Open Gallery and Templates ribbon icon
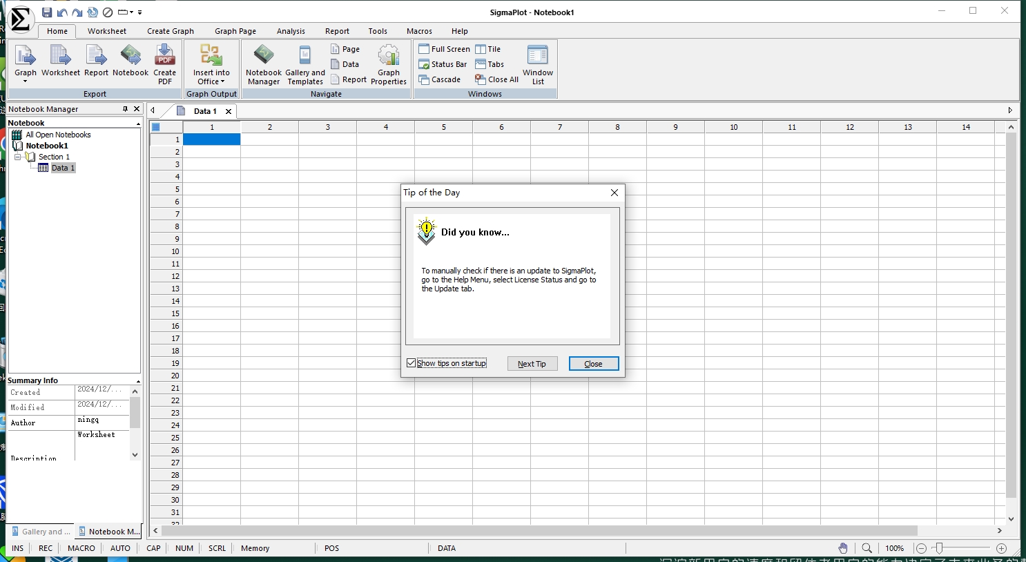The height and width of the screenshot is (562, 1026). [x=305, y=64]
